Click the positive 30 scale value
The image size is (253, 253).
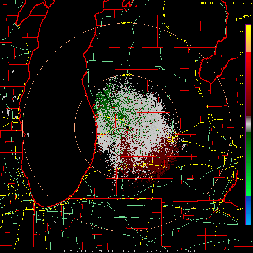click(x=241, y=95)
